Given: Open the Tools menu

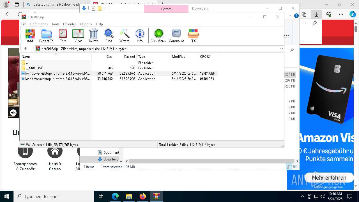Looking at the screenshot, I should (x=55, y=24).
